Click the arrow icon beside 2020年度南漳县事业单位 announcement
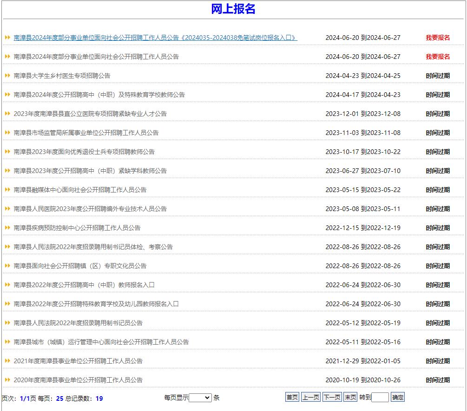Screen dimensions: 467x411 (x=7, y=380)
